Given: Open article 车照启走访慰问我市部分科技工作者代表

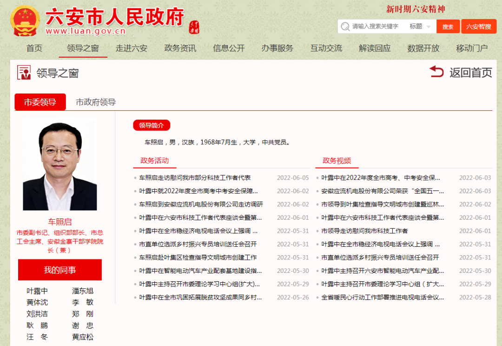Looking at the screenshot, I should pyautogui.click(x=195, y=178).
